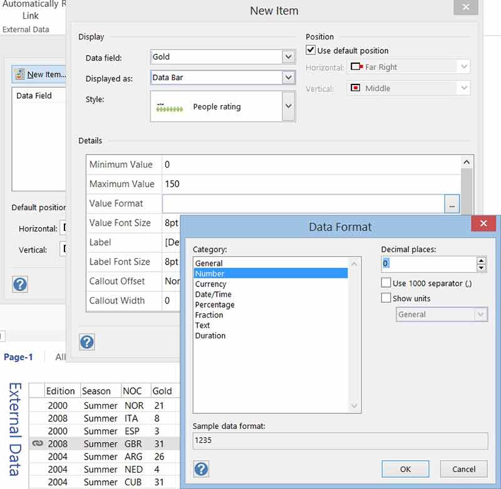Select the ARG row in External Data
Screen dimensions: 501x489
105,456
